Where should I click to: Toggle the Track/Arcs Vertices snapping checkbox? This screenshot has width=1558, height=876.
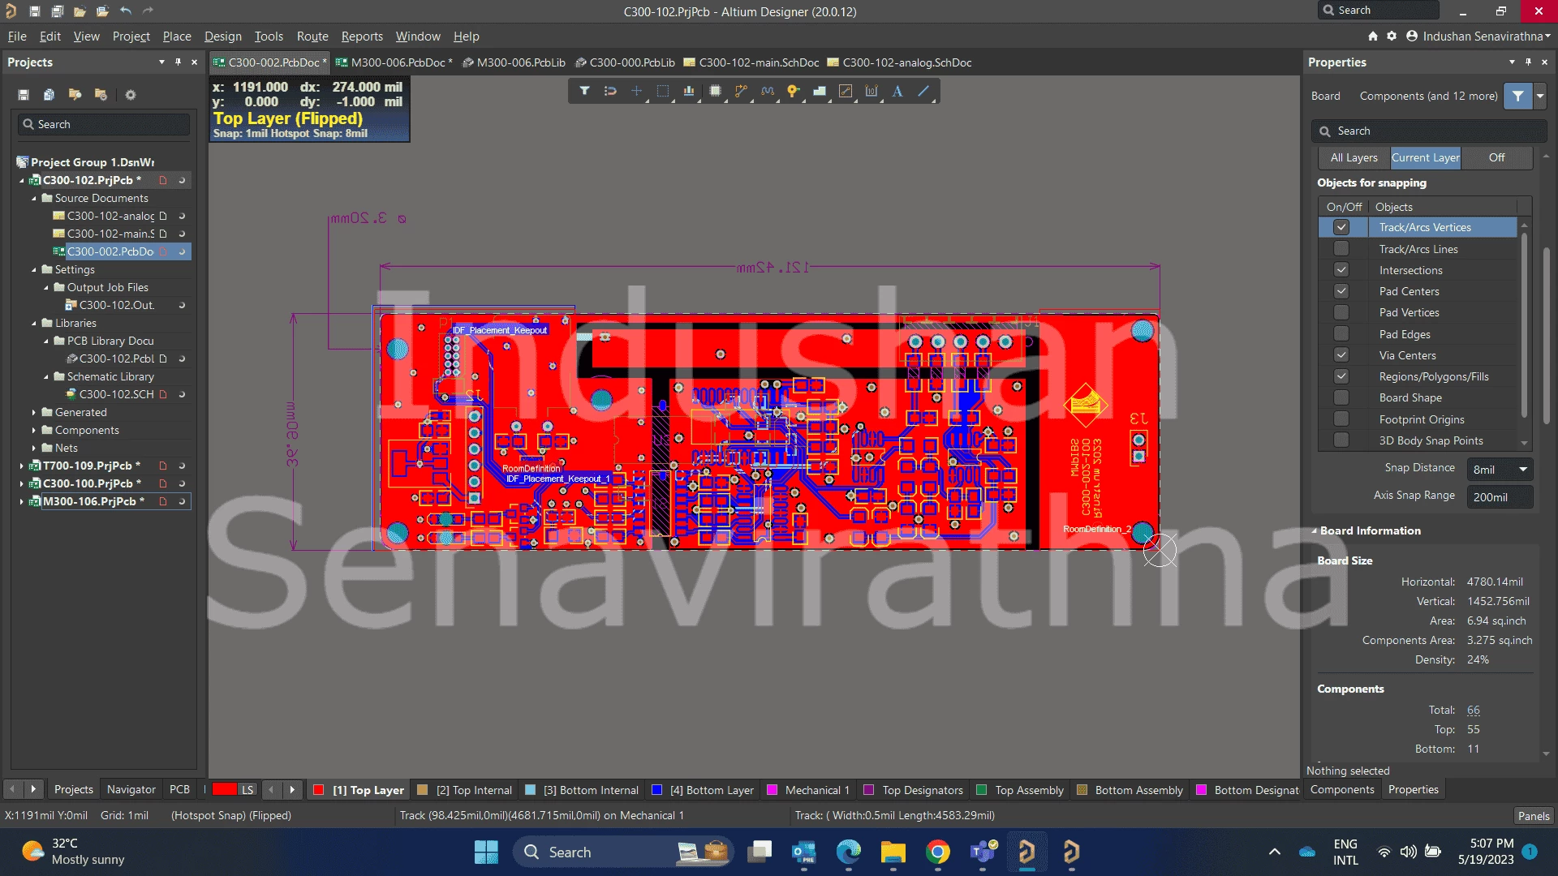(x=1341, y=228)
